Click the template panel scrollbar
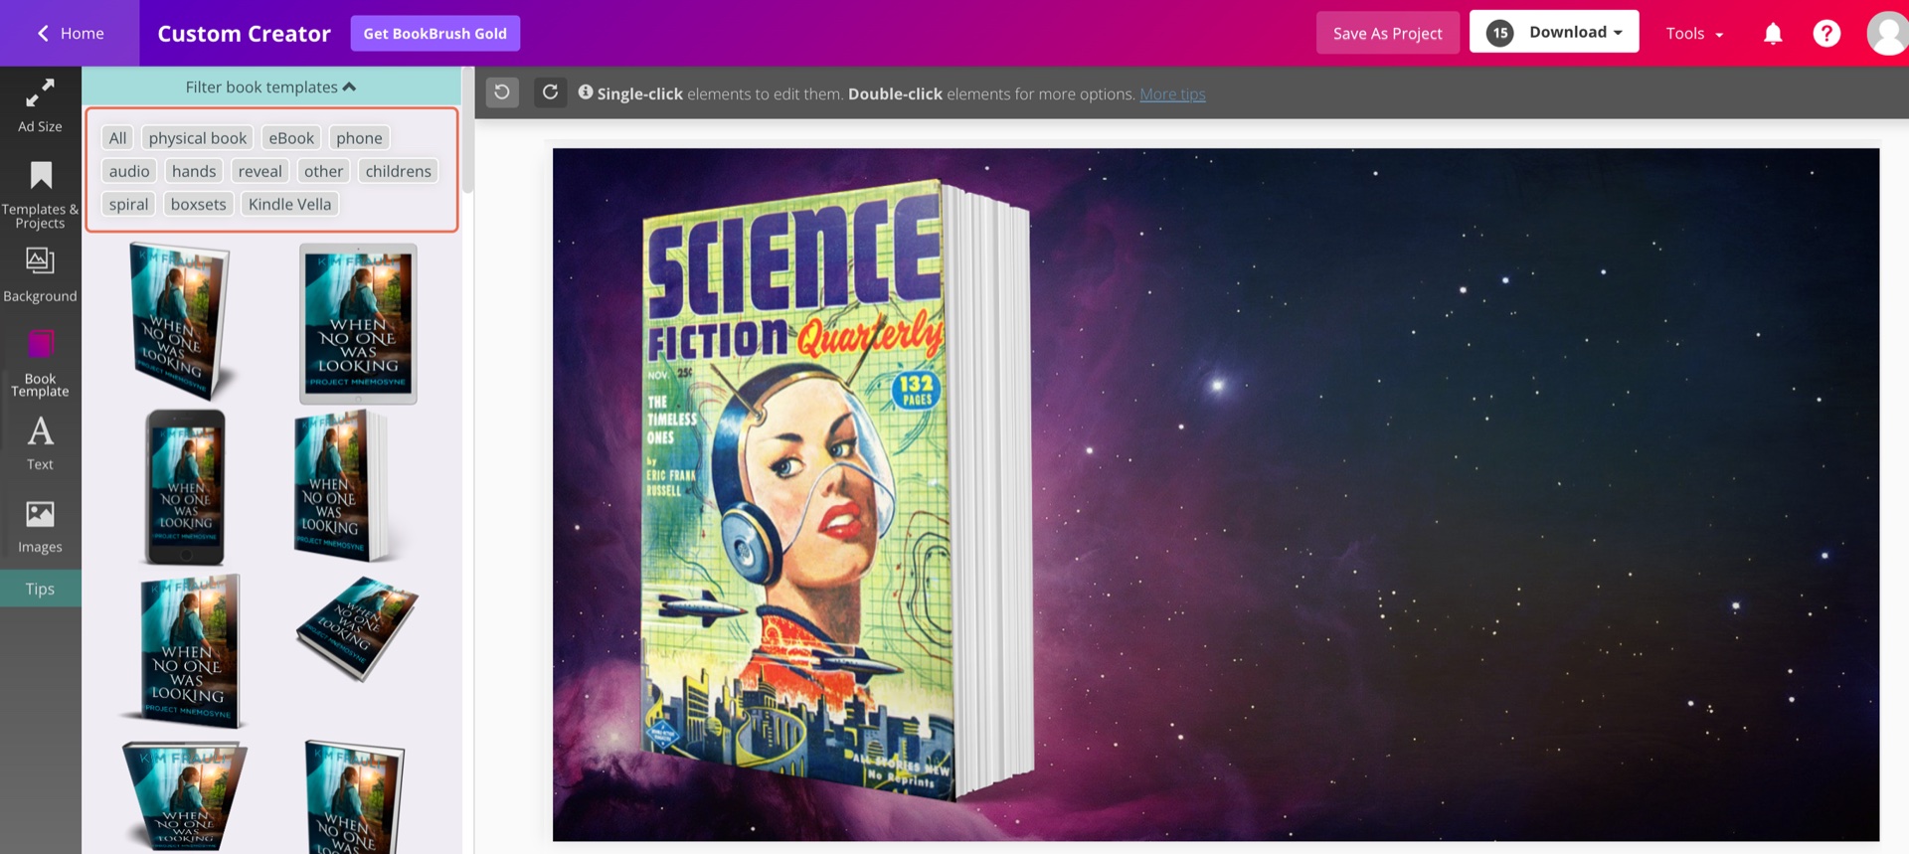The width and height of the screenshot is (1909, 854). click(467, 129)
